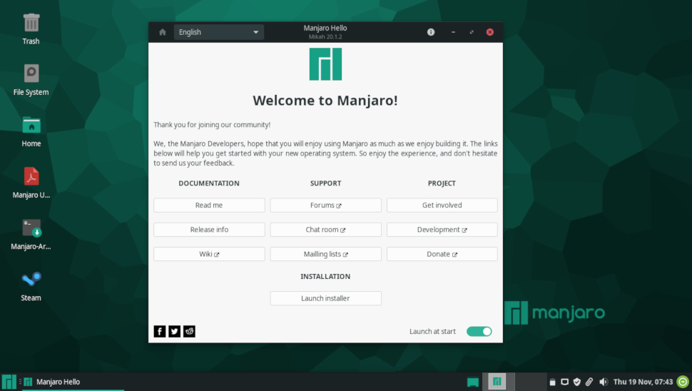The height and width of the screenshot is (391, 692).
Task: Click 'Thank you for joining our community!' text
Action: [x=212, y=125]
